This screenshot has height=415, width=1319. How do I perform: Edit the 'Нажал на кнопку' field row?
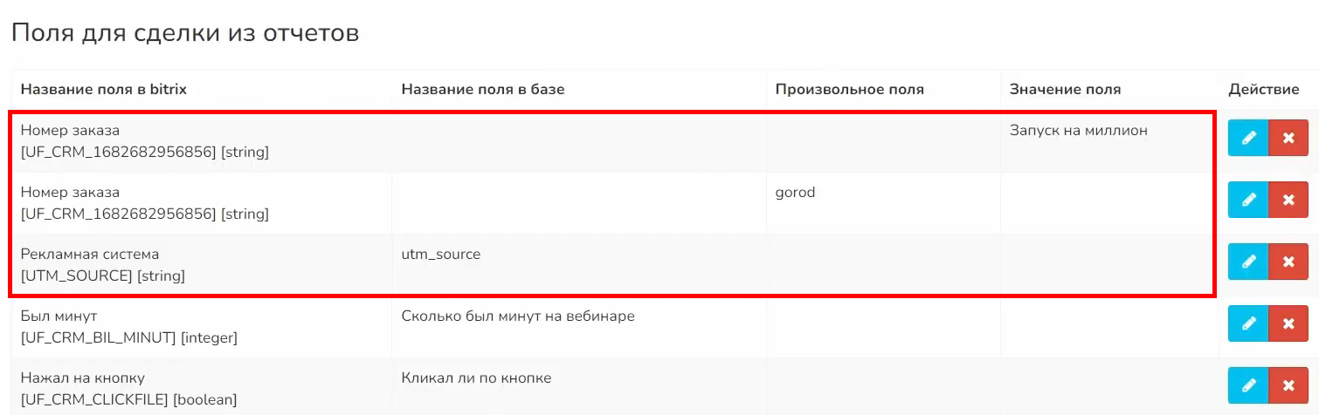[1248, 385]
